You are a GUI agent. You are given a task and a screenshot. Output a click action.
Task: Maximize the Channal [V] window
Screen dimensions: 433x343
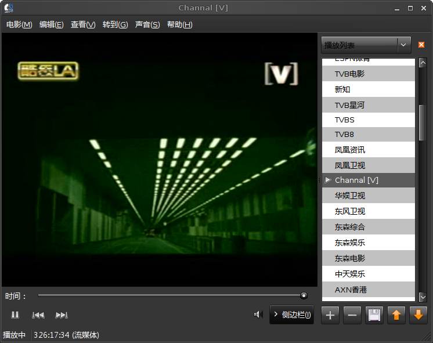(410, 8)
